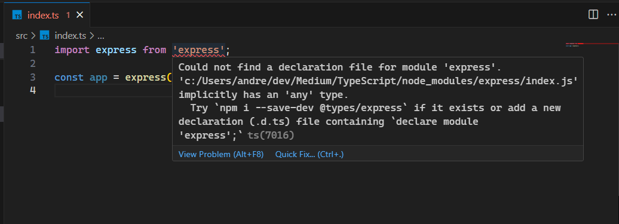
Task: Open the index.ts breadcrumb item
Action: 71,35
